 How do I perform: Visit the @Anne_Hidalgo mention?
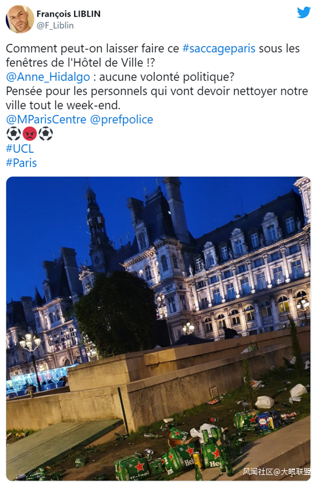coord(48,77)
